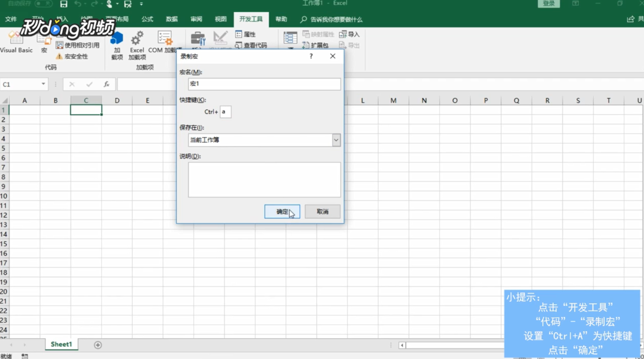Click the Macros (宏) ribbon icon
The width and height of the screenshot is (644, 359).
click(44, 43)
